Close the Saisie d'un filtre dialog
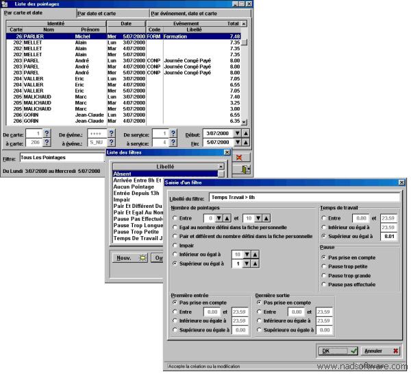411x374 pixels. click(x=401, y=183)
